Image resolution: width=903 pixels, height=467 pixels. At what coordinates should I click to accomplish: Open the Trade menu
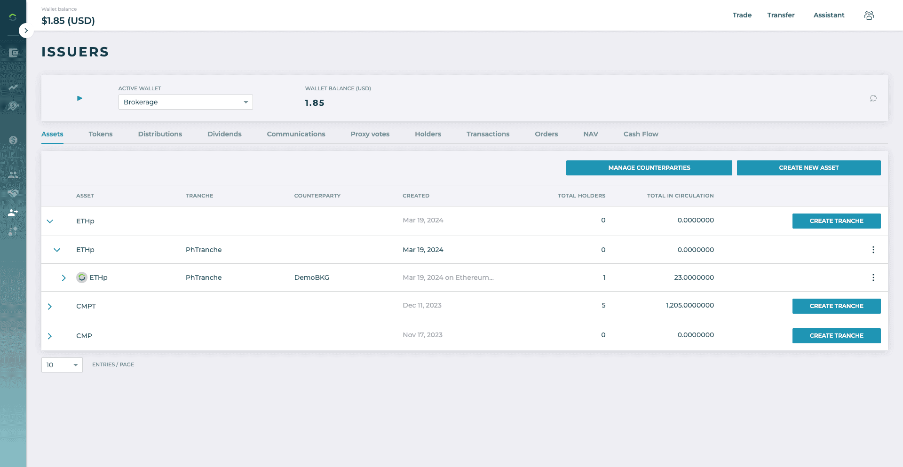[x=742, y=15]
